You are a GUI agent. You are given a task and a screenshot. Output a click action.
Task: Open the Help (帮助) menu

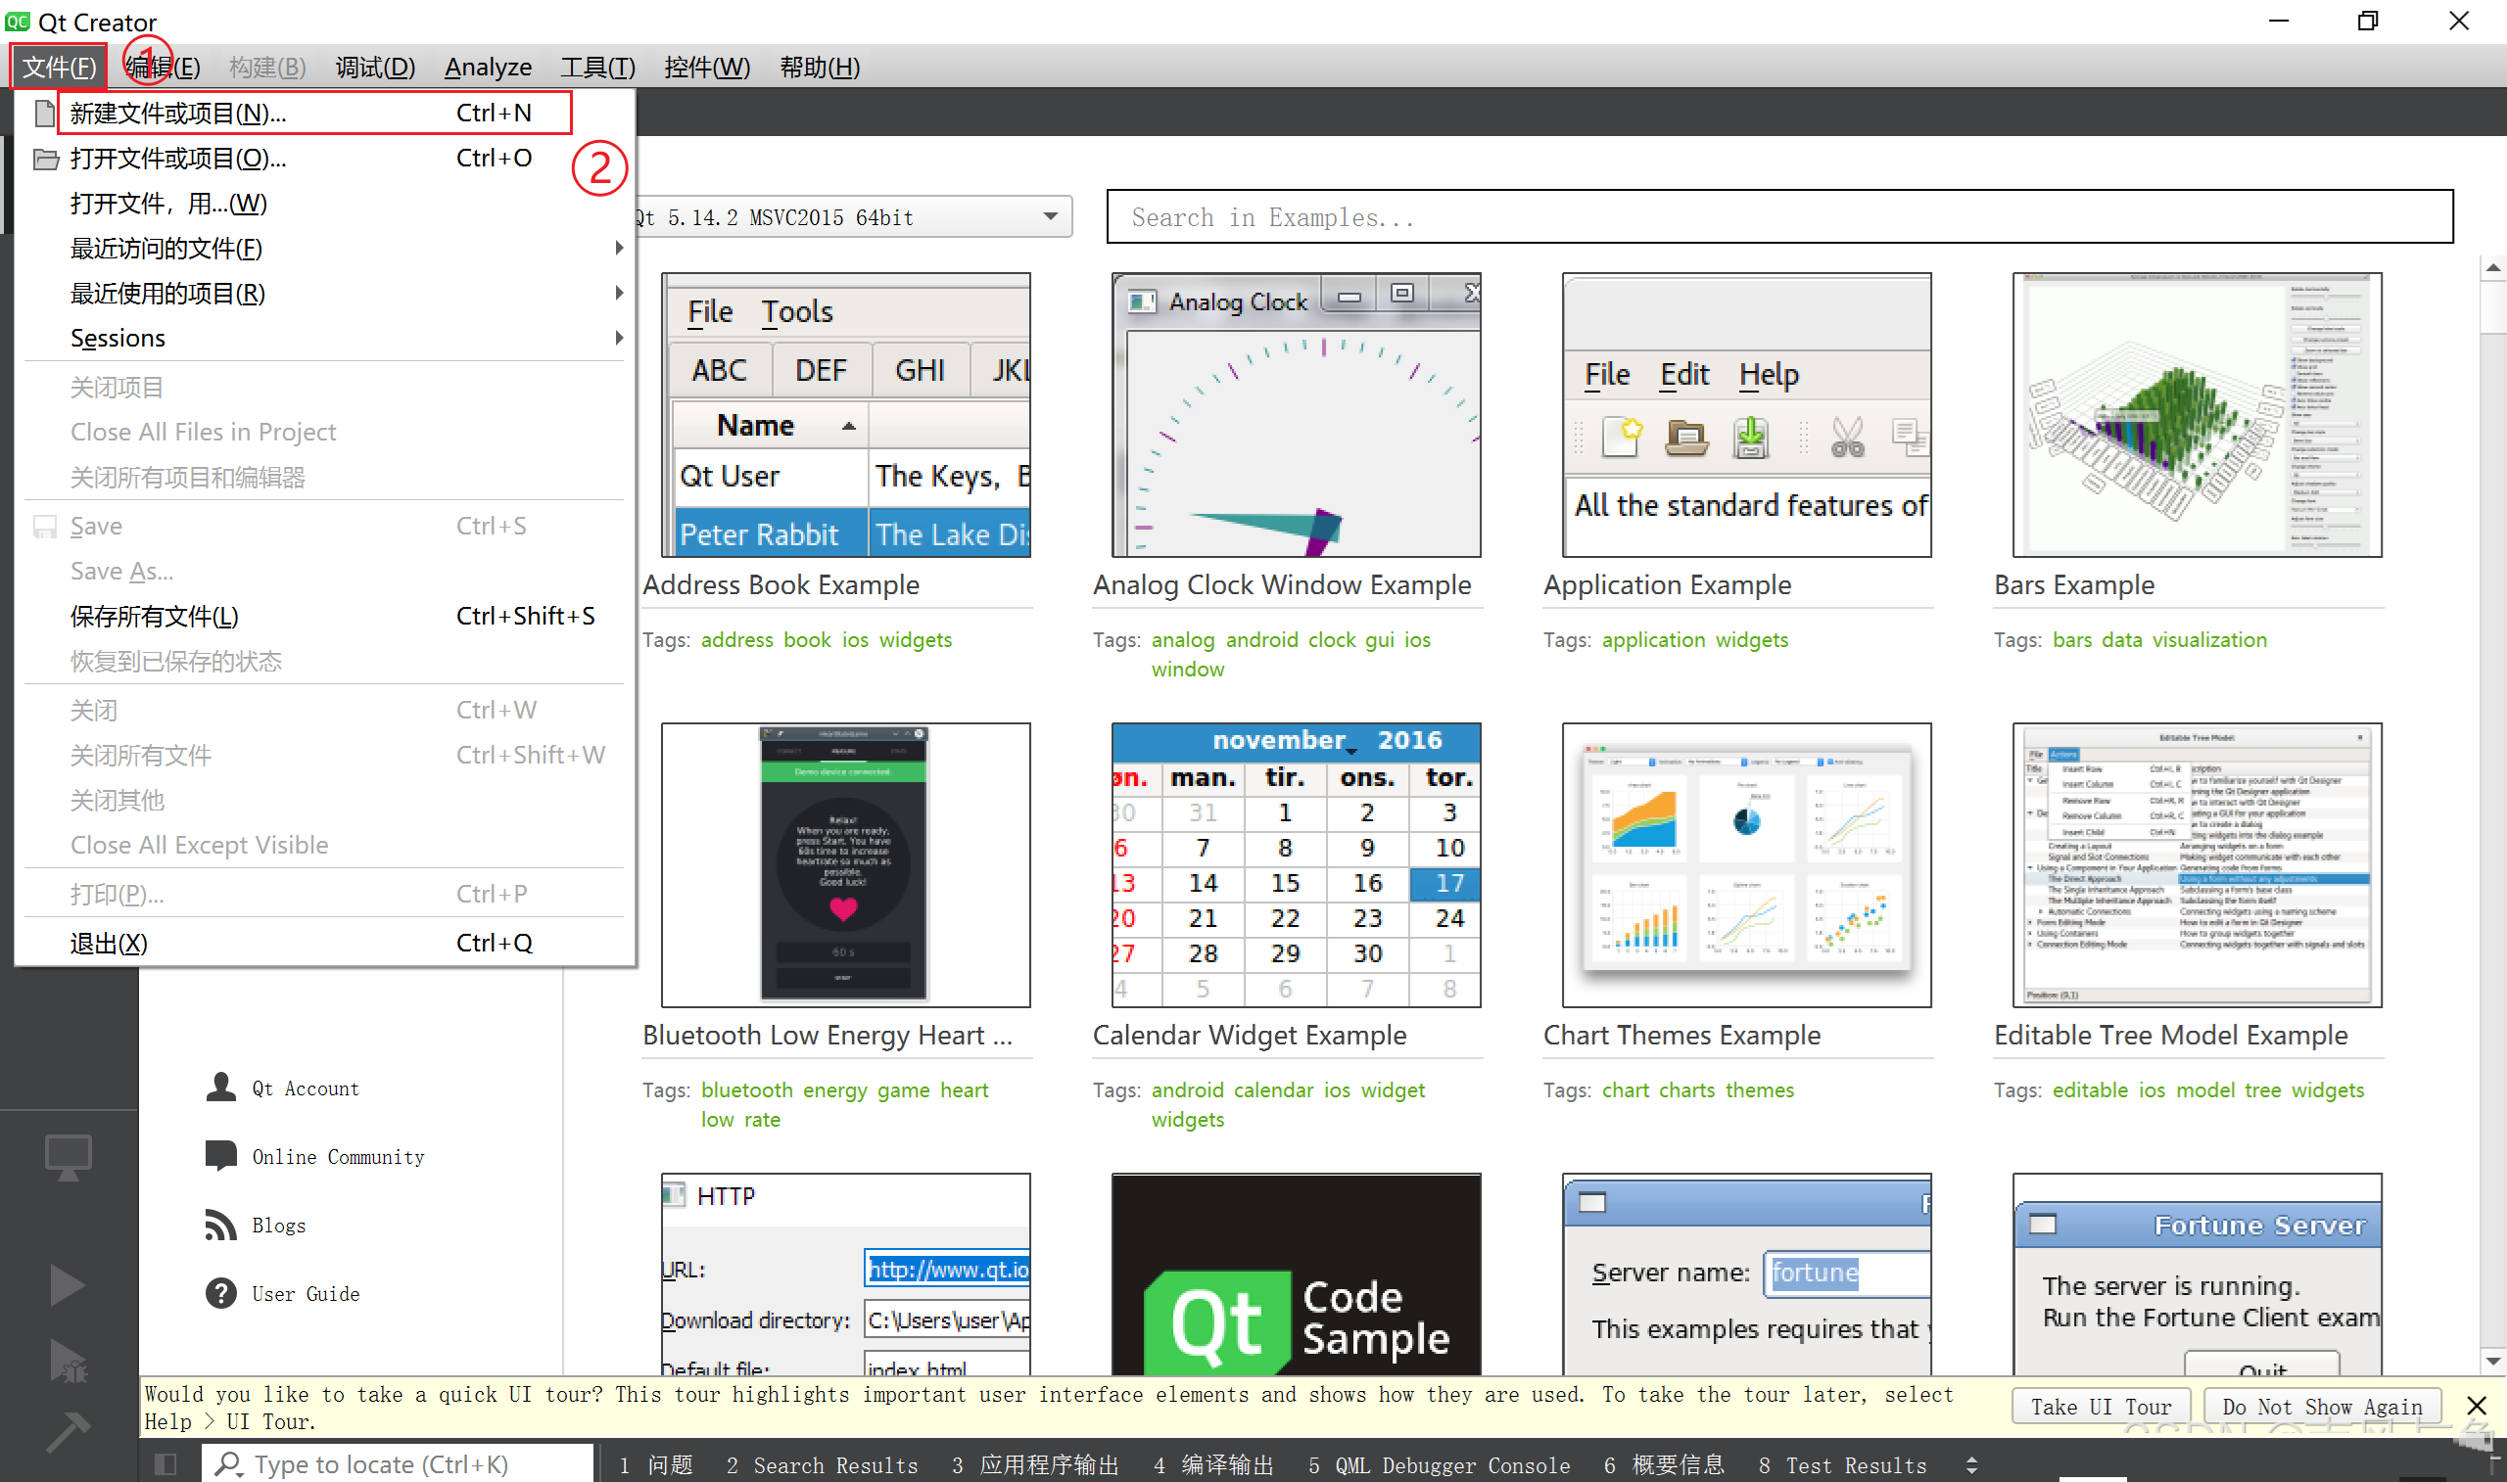click(x=820, y=67)
